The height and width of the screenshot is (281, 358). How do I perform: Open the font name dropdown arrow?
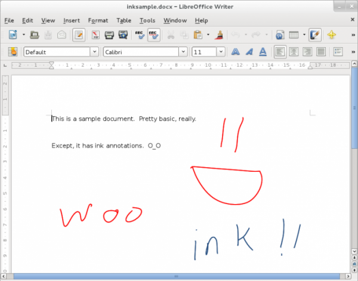pyautogui.click(x=183, y=52)
